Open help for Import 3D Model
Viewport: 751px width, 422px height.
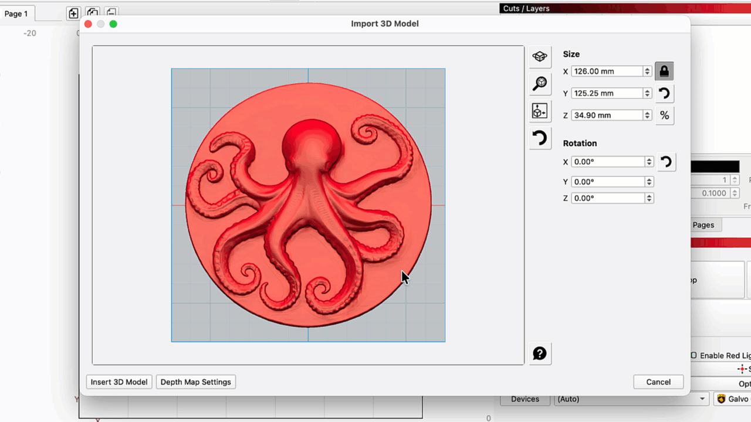540,353
